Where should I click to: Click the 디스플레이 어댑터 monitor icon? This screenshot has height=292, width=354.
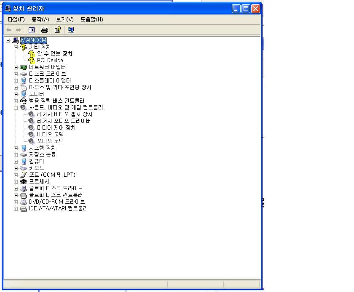pyautogui.click(x=24, y=81)
